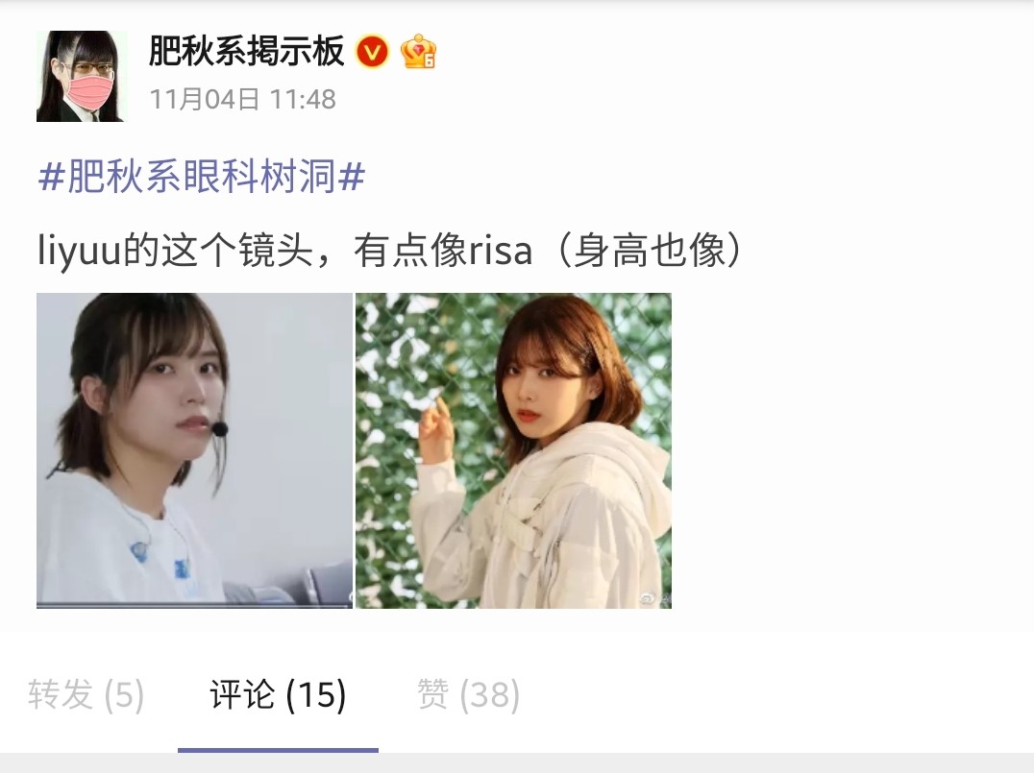This screenshot has height=773, width=1034.
Task: Click the repost count (5)
Action: click(124, 694)
